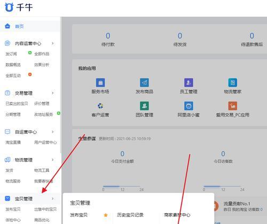Click the 今日访客数 value
Screen dimensions: 267x224
(x=223, y=154)
